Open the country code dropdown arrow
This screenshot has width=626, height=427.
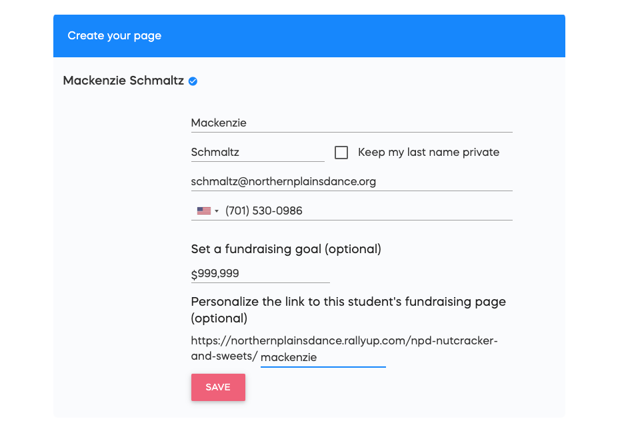217,211
